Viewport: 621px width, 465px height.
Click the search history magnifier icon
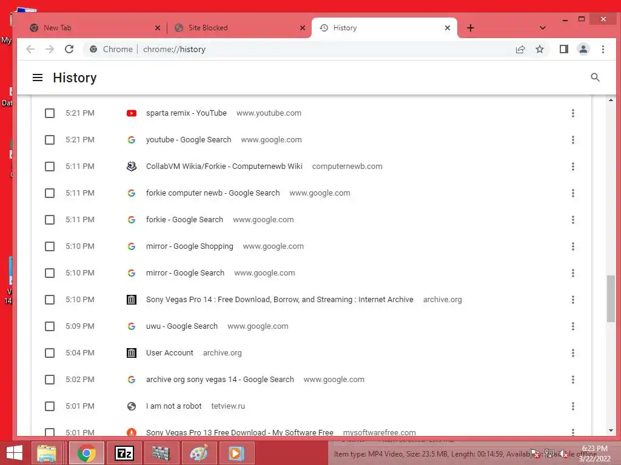coord(595,77)
